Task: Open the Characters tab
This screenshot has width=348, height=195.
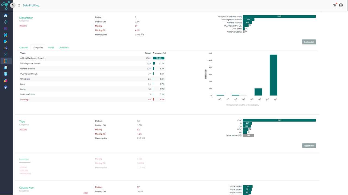Action: (64, 47)
